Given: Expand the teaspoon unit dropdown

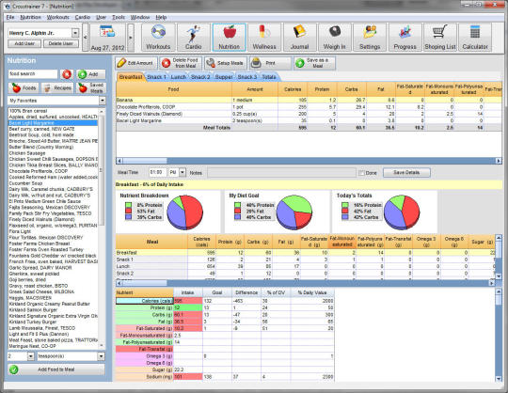Looking at the screenshot, I should [x=101, y=356].
